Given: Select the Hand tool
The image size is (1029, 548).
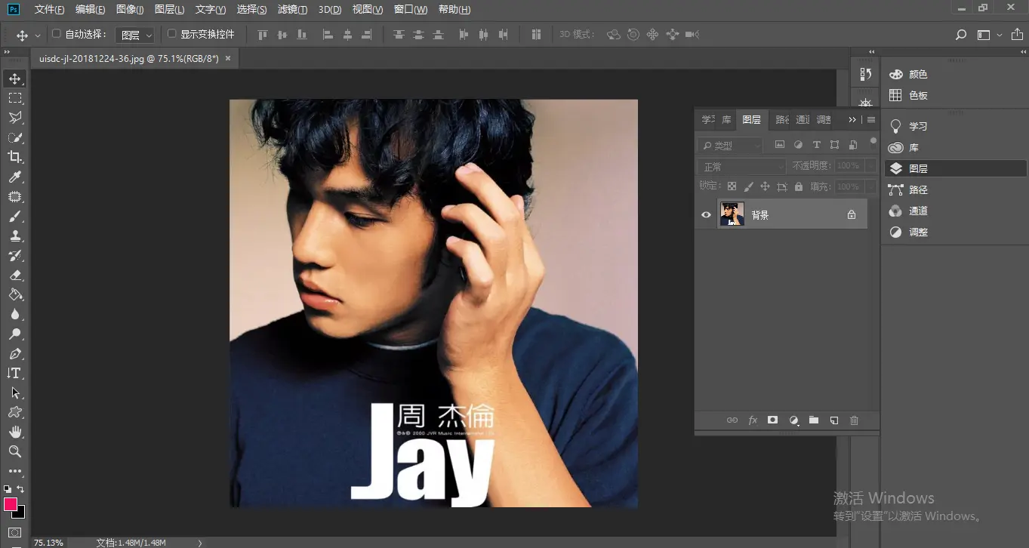Looking at the screenshot, I should click(x=15, y=432).
